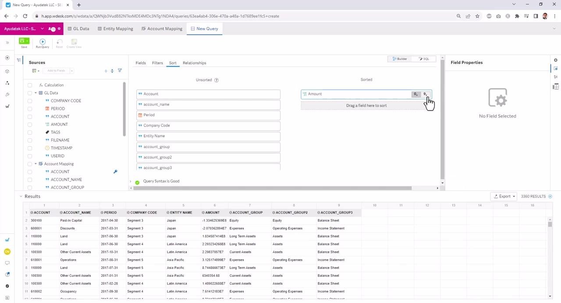Click the help icon next to Unsorted
Viewport: 561px width, 303px height.
(x=216, y=80)
